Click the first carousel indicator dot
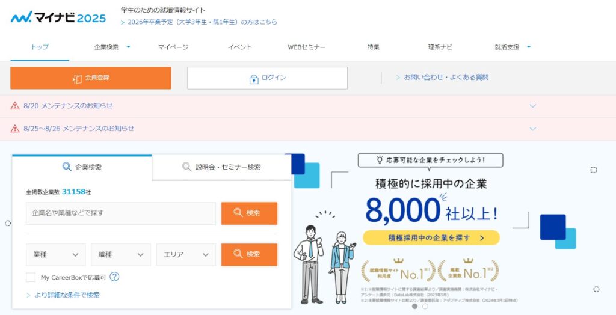The height and width of the screenshot is (315, 616). (x=414, y=306)
